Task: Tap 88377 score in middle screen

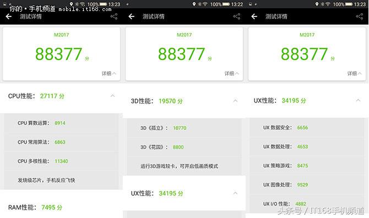Action: tap(182, 54)
